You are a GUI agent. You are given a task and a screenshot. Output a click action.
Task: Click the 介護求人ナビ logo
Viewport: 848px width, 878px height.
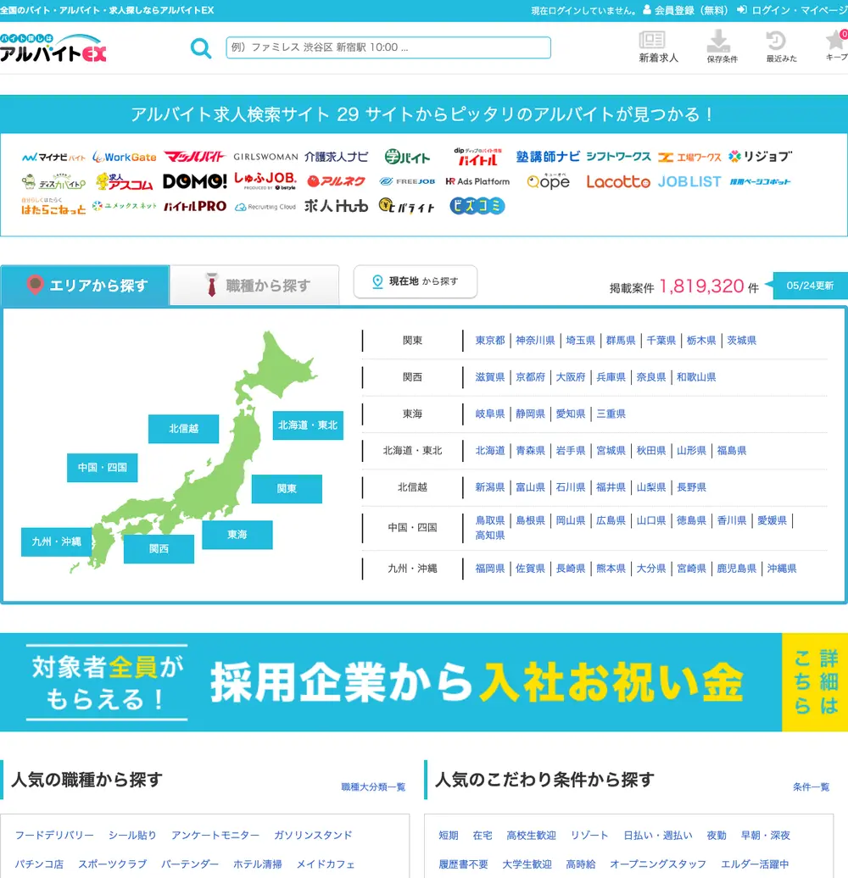[336, 157]
